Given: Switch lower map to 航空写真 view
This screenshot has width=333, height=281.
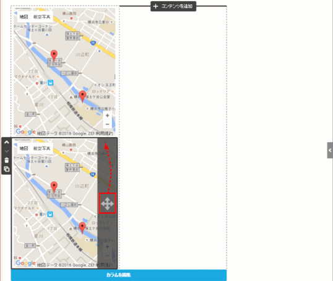Looking at the screenshot, I should (x=41, y=148).
